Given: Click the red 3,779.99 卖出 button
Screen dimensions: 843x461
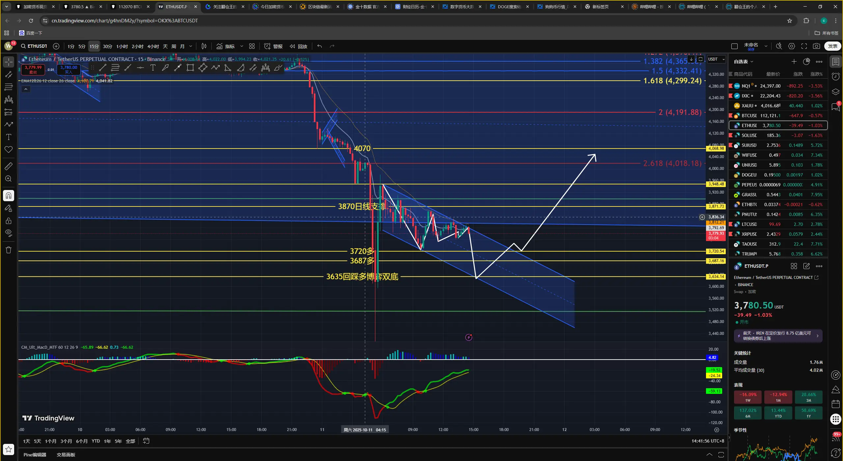Looking at the screenshot, I should [33, 69].
